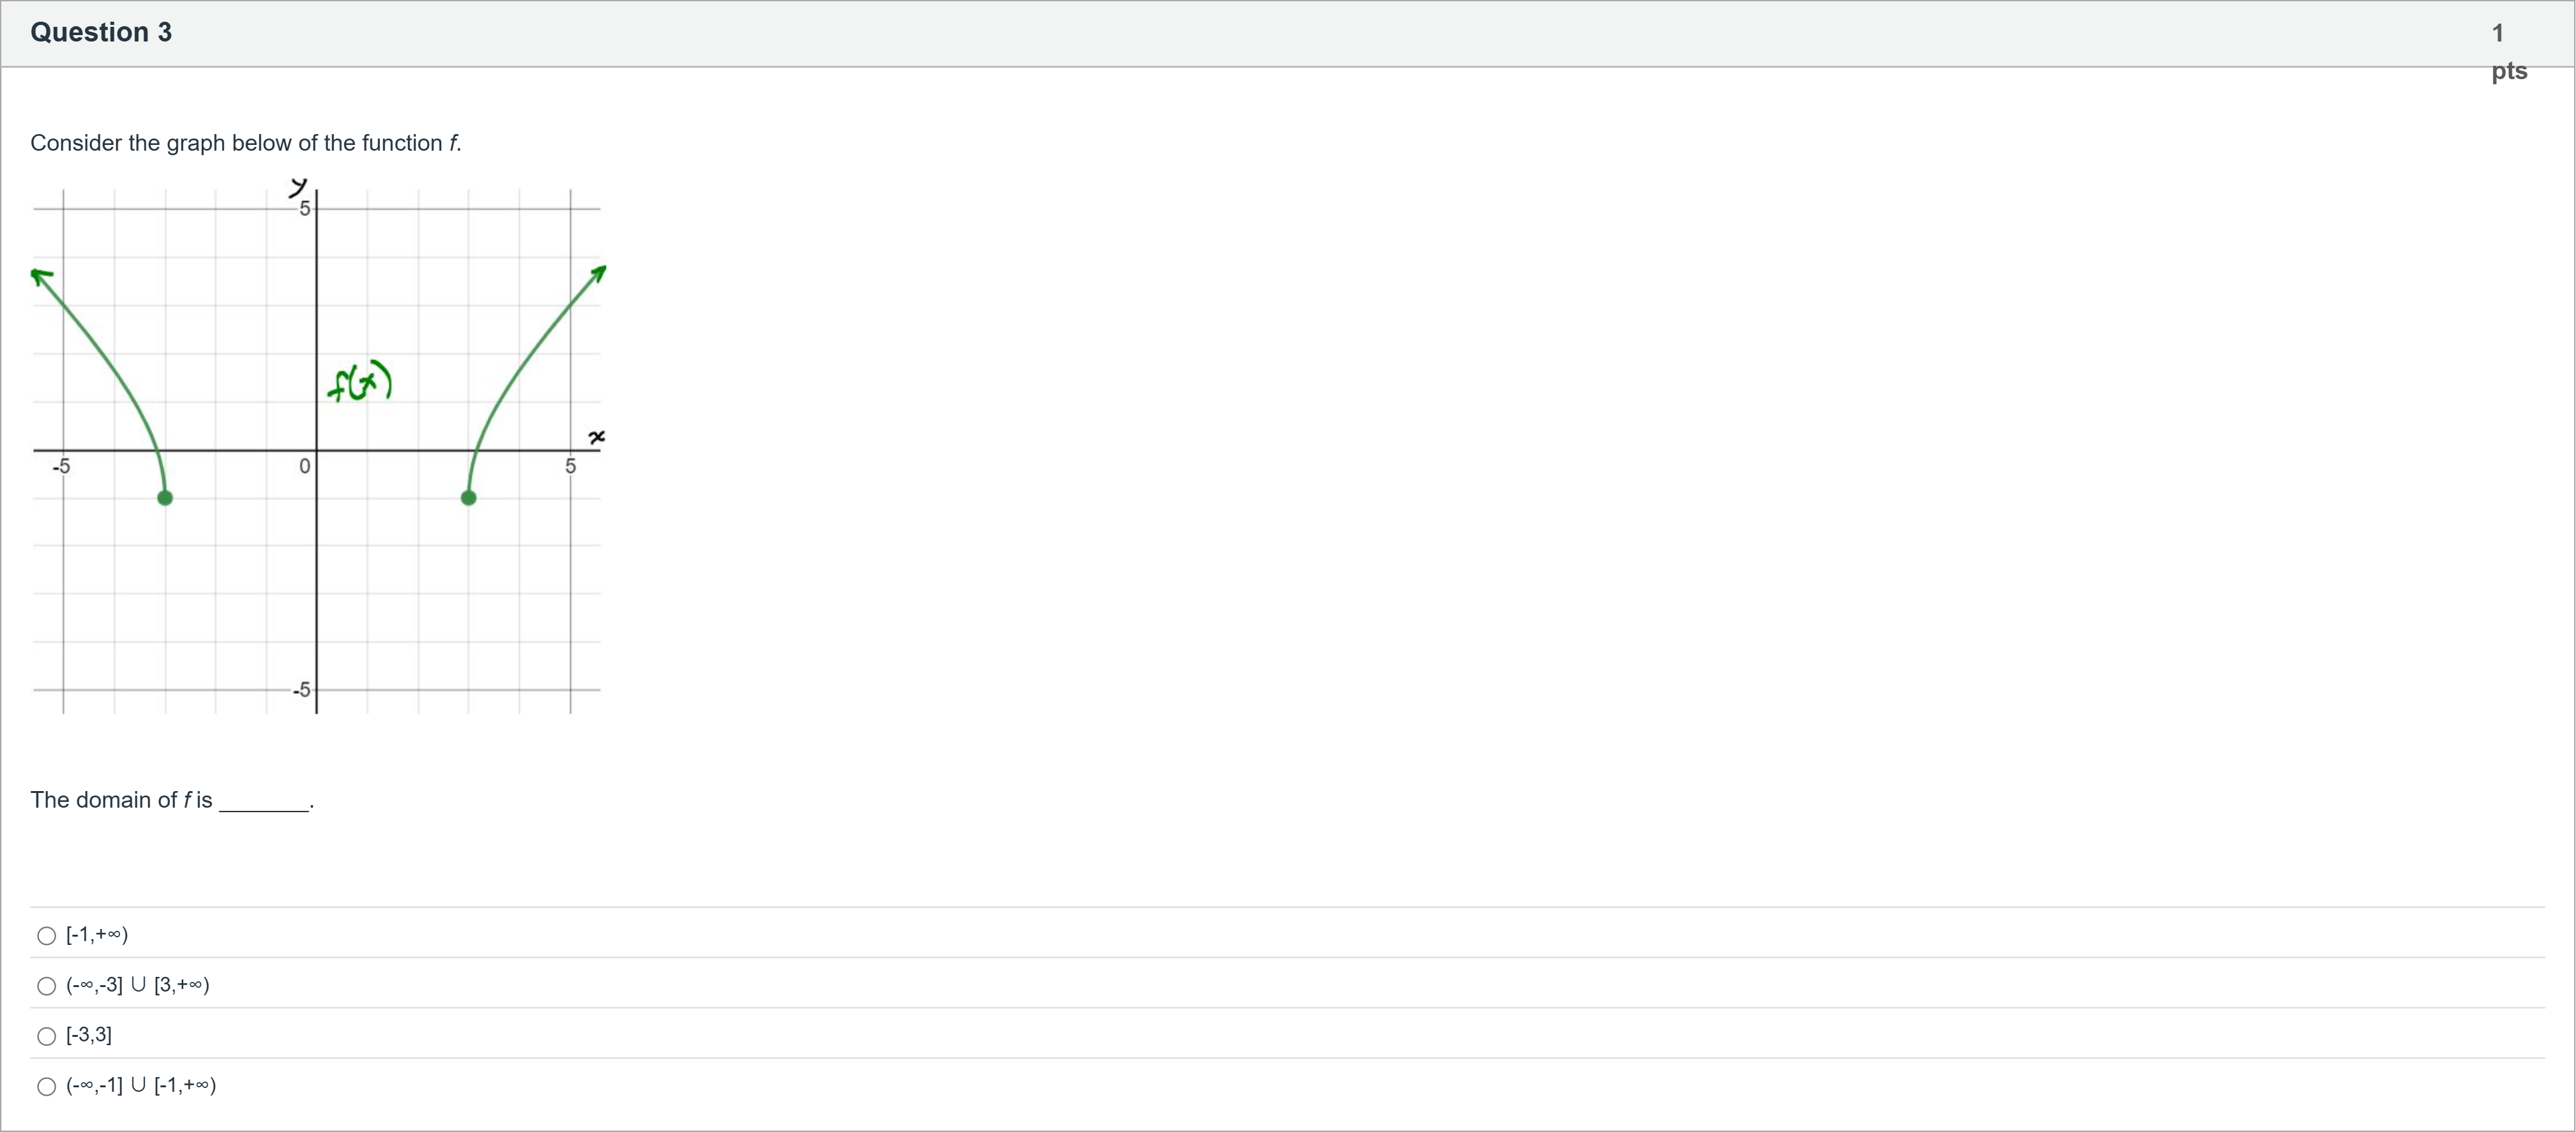Select the [-1,+∞) radio button
The image size is (2576, 1132).
point(47,936)
